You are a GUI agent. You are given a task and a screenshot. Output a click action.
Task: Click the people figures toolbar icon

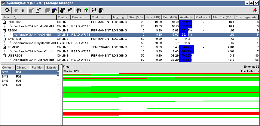click(x=94, y=10)
